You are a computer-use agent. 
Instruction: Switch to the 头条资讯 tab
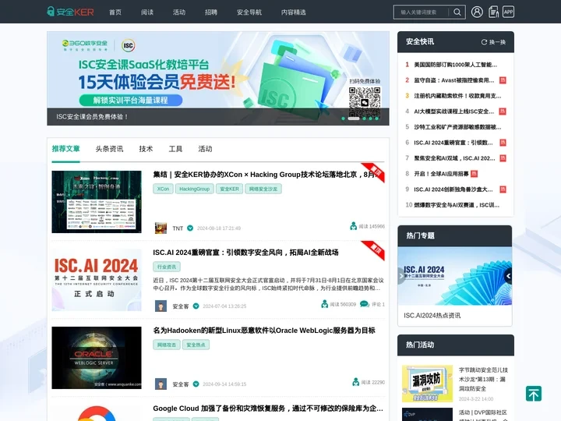click(110, 149)
